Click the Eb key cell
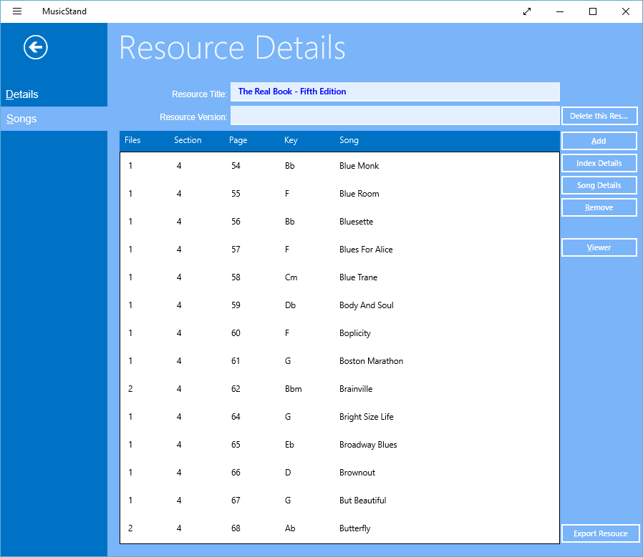643x557 pixels. pos(289,444)
